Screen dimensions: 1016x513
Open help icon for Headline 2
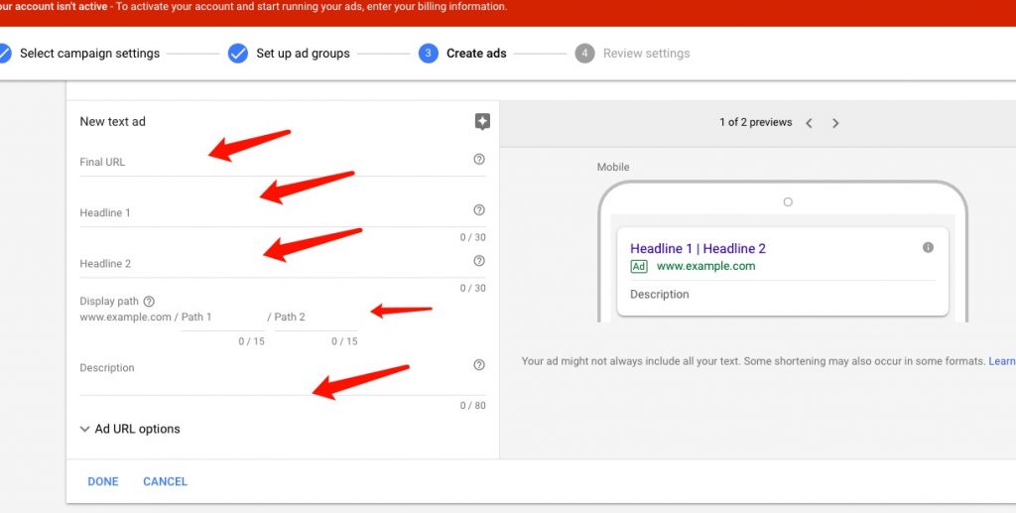click(479, 261)
